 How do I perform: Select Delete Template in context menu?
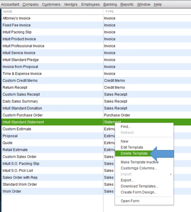134,154
